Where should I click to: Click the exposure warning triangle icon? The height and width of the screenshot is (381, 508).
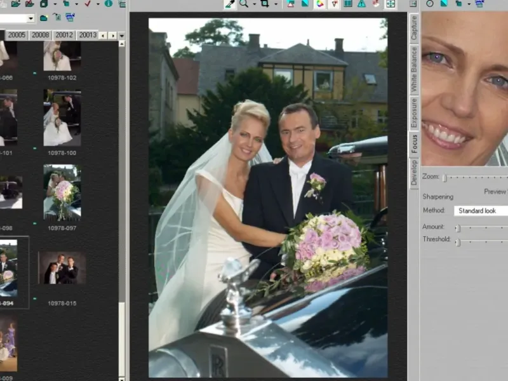pyautogui.click(x=361, y=4)
